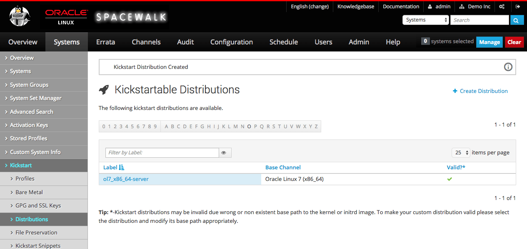Expand Custom System Info in sidebar

click(x=44, y=152)
